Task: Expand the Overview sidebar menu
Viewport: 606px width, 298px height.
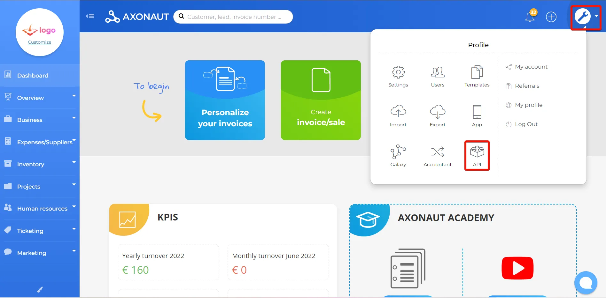Action: click(40, 98)
